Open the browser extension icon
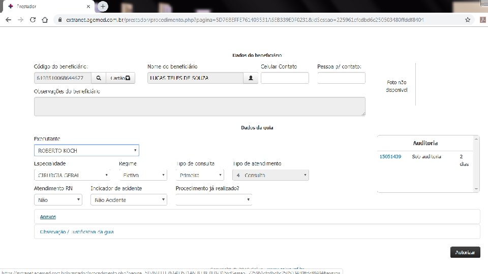This screenshot has height=274, width=488. coord(483,20)
